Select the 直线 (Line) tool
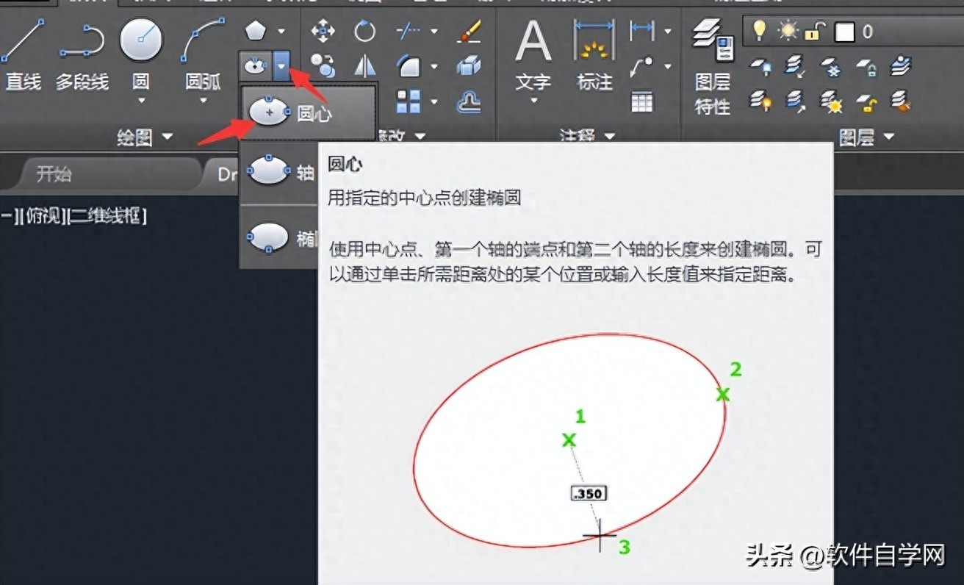 [22, 55]
